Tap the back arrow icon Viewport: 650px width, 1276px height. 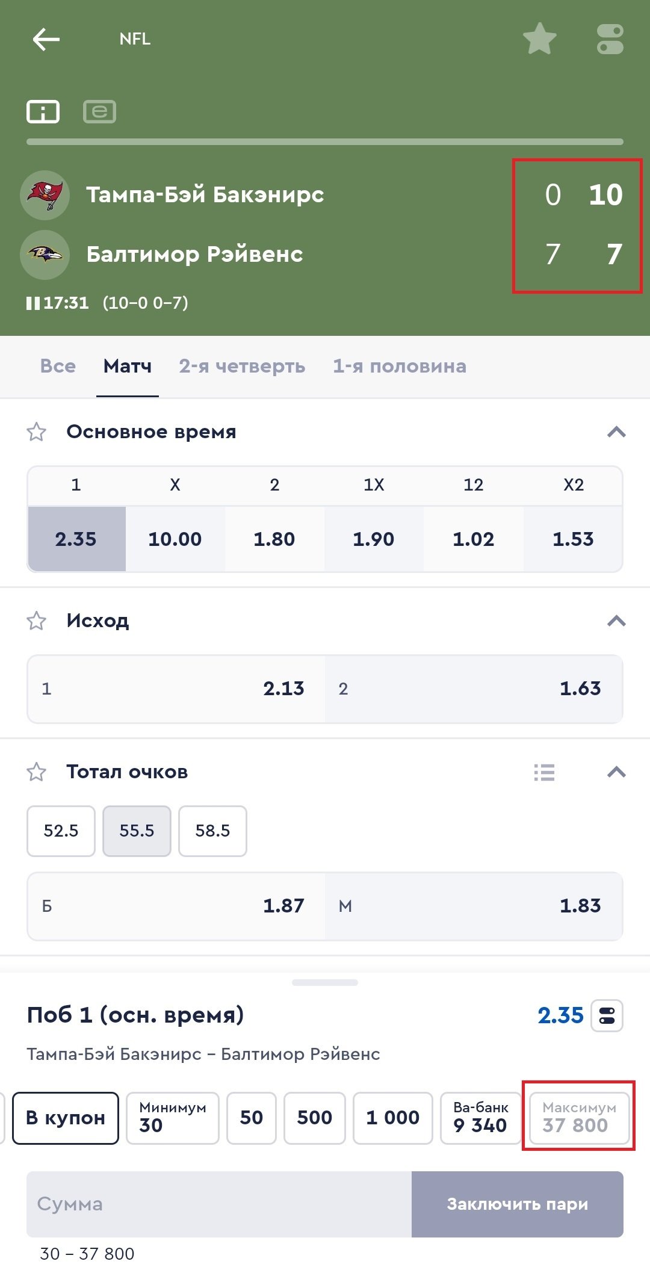pos(46,40)
